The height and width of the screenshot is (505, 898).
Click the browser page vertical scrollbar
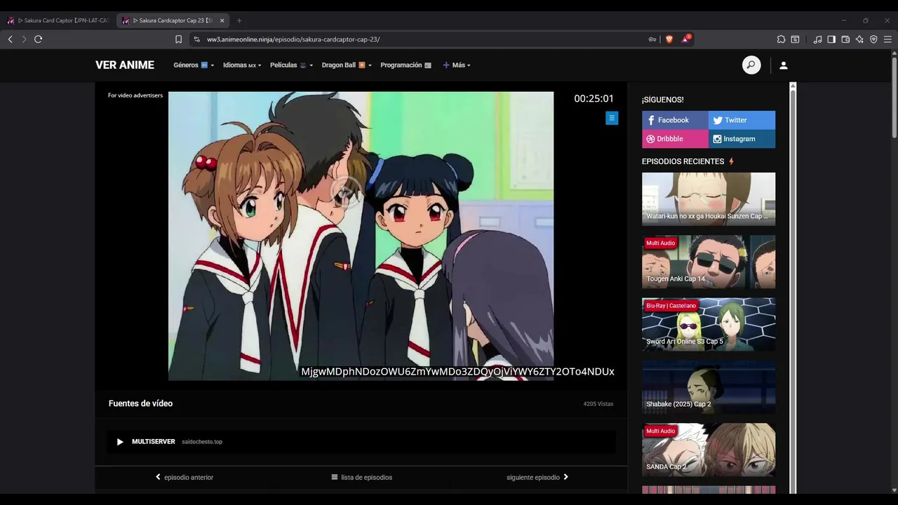[x=894, y=98]
